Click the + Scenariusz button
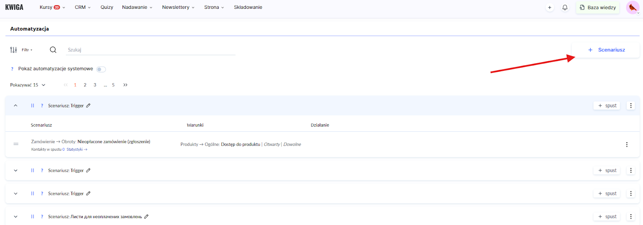Viewport: 643px width, 225px height. [x=606, y=50]
